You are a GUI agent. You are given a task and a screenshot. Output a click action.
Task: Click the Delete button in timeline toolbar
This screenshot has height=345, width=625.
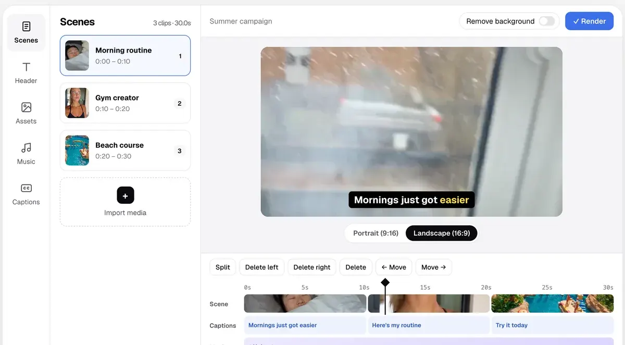point(356,267)
